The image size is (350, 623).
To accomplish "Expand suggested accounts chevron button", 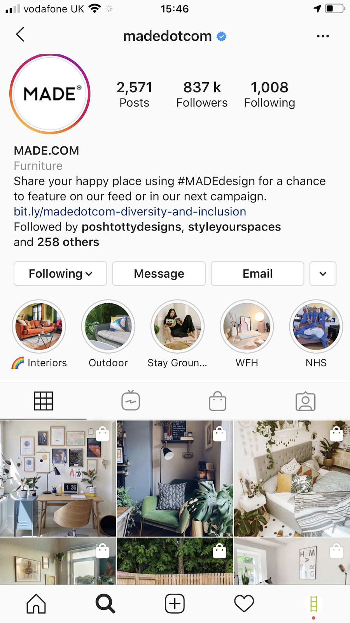I will [x=323, y=273].
